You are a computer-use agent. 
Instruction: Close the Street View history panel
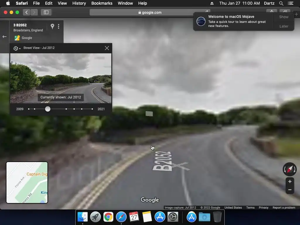(x=107, y=48)
